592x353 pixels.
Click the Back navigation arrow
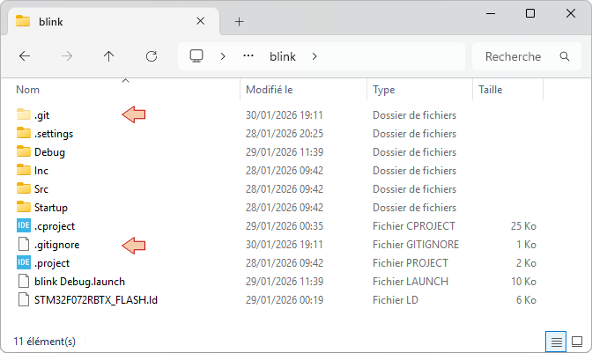25,56
